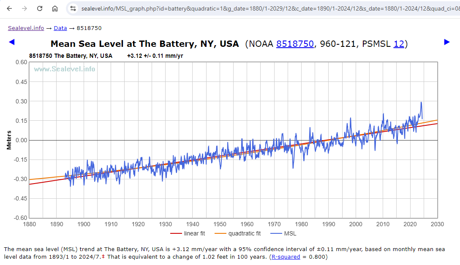Open Sealevel.info breadcrumb link

pos(26,28)
